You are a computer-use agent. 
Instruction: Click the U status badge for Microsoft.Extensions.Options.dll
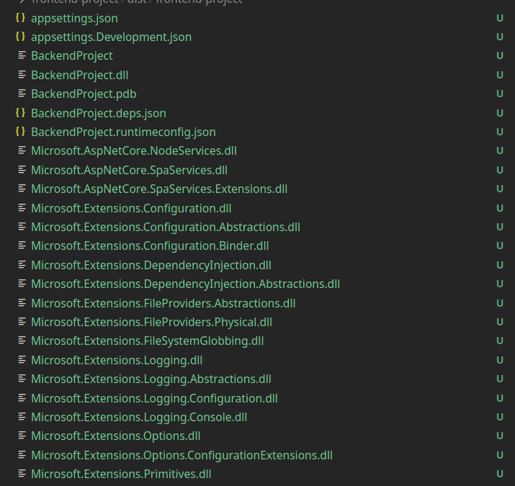(x=499, y=436)
